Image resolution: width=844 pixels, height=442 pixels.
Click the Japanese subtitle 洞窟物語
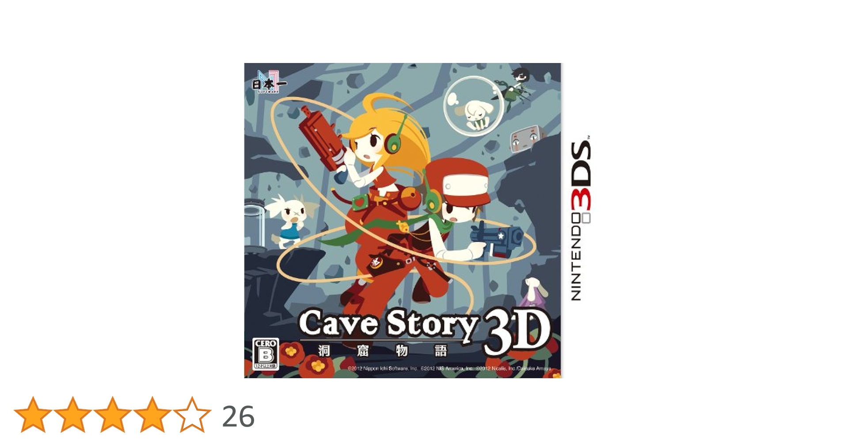(382, 351)
